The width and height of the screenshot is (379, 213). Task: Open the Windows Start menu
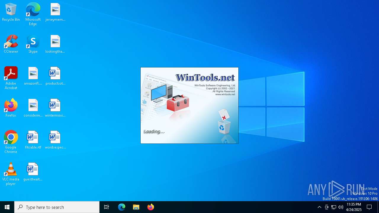coord(7,207)
